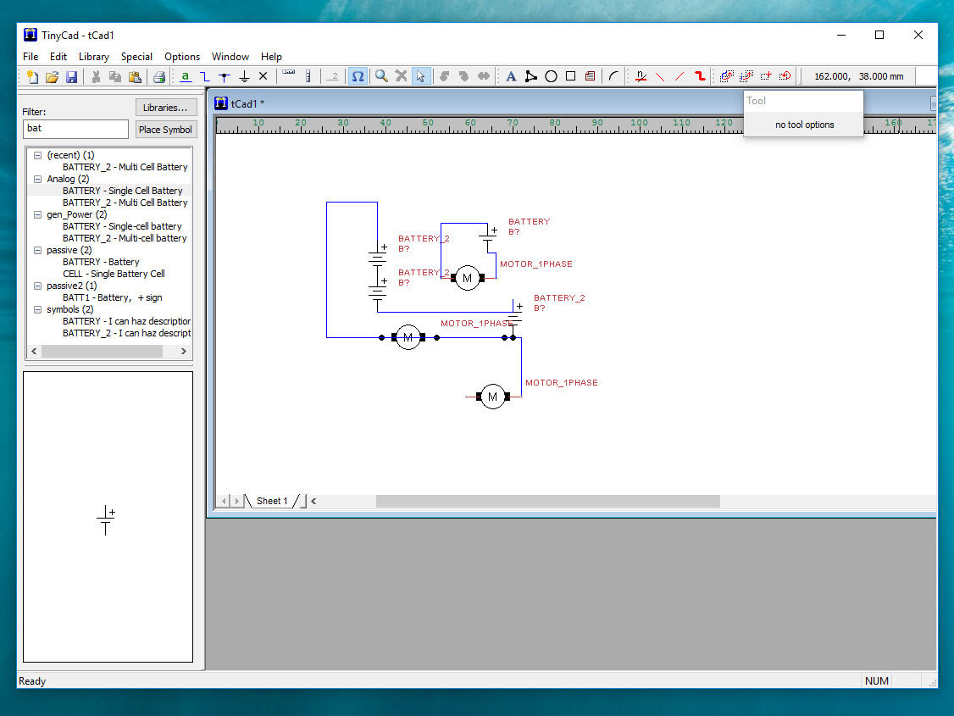Select the red Bus drawing tool
954x716 pixels.
click(x=700, y=76)
